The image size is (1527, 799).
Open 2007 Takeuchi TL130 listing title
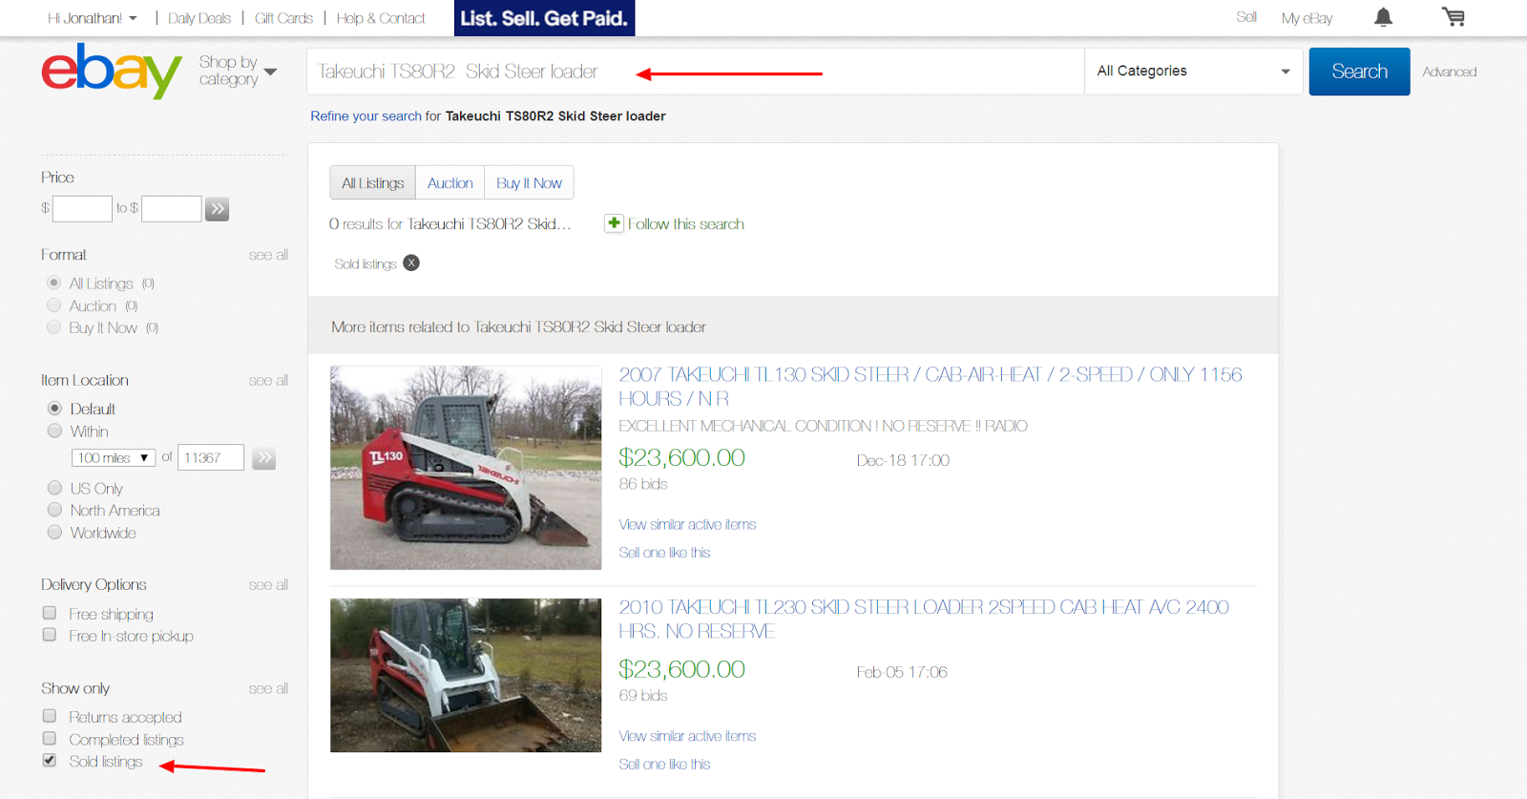pos(931,387)
